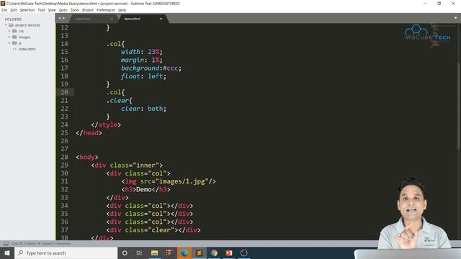Go to next tab with right arrow

(63, 18)
